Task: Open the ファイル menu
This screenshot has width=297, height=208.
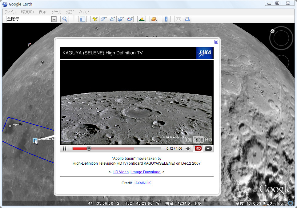Action: [x=10, y=12]
